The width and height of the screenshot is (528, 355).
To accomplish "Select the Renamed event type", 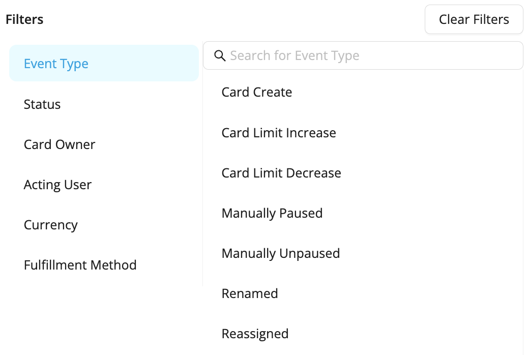I will [x=363, y=293].
